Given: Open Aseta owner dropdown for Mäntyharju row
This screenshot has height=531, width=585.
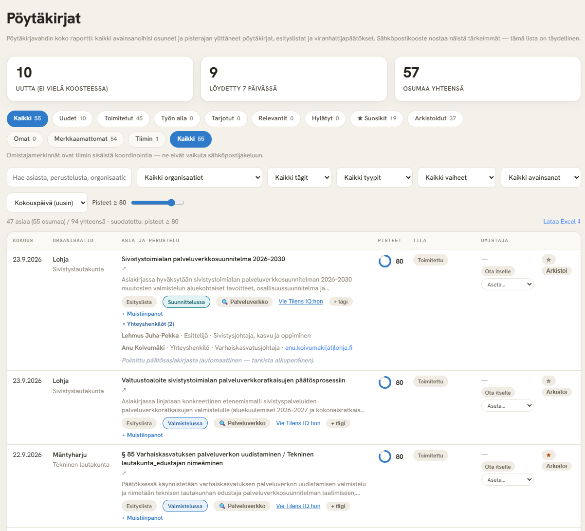Looking at the screenshot, I should coord(507,480).
